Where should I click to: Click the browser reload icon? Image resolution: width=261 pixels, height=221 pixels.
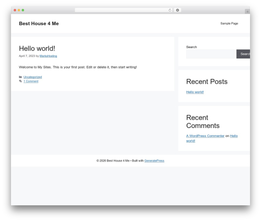170,10
